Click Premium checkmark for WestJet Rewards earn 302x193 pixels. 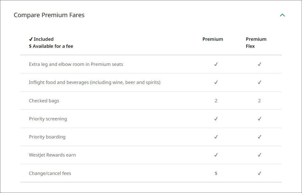point(216,155)
